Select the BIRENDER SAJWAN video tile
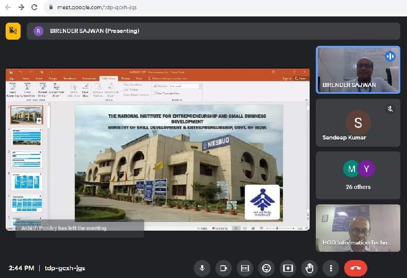 click(358, 69)
